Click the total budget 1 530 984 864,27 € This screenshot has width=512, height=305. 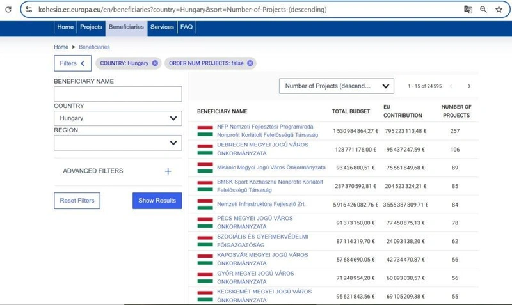(356, 131)
